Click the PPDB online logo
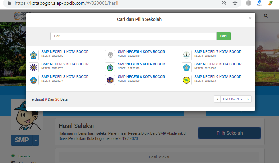Viewport: 279px width, 163px height. tap(20, 16)
